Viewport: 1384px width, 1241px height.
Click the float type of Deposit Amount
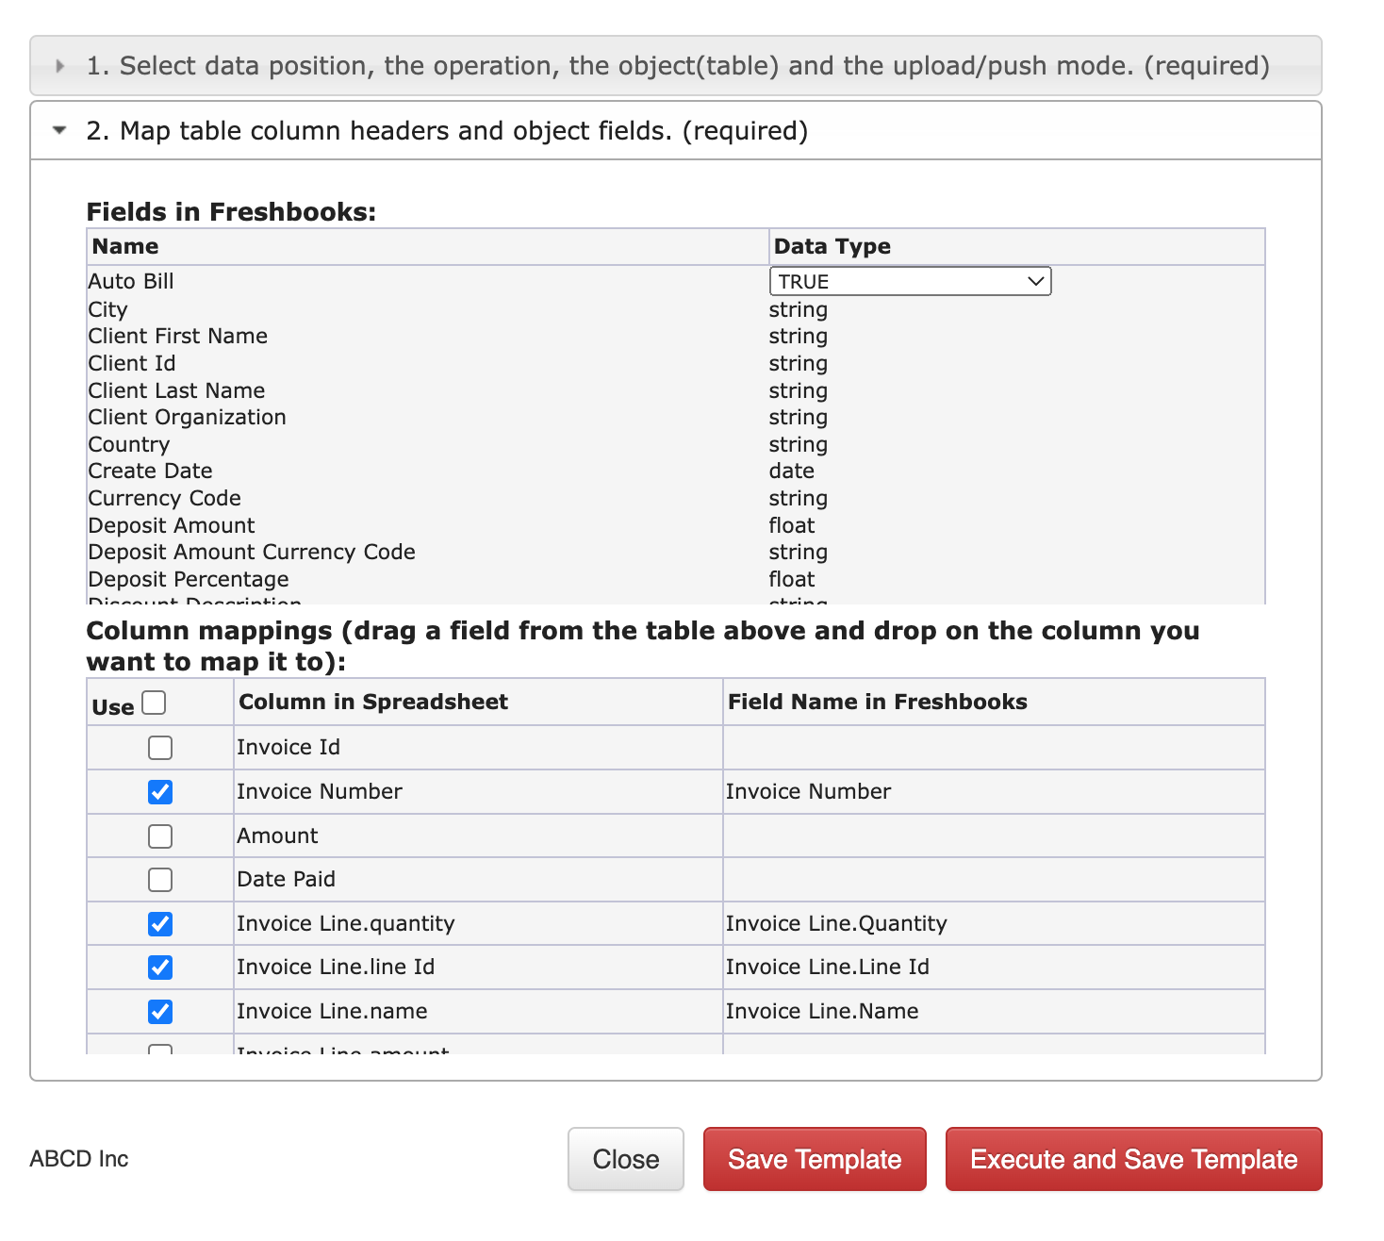[x=792, y=525]
